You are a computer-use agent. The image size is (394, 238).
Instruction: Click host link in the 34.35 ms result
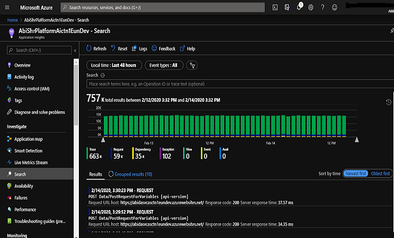(162, 224)
